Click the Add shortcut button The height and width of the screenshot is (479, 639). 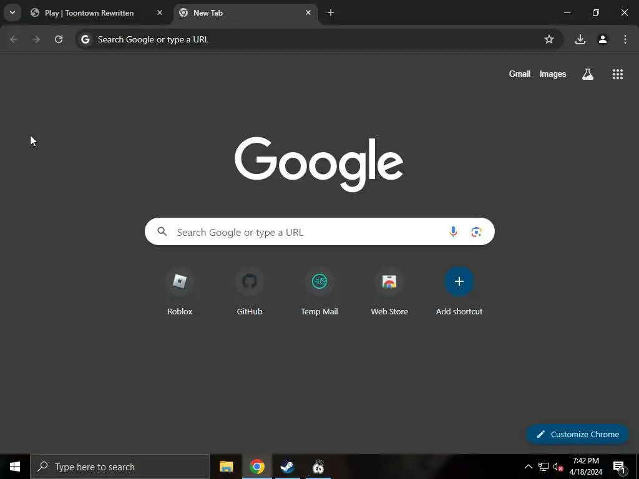point(459,292)
